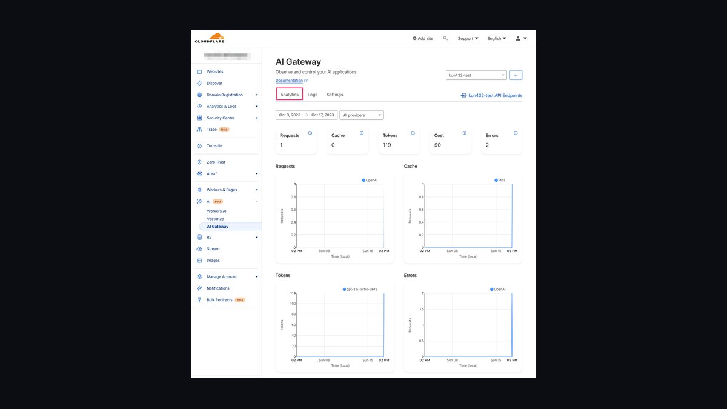The image size is (727, 409).
Task: Open Vectorize in sidebar
Action: pos(215,219)
